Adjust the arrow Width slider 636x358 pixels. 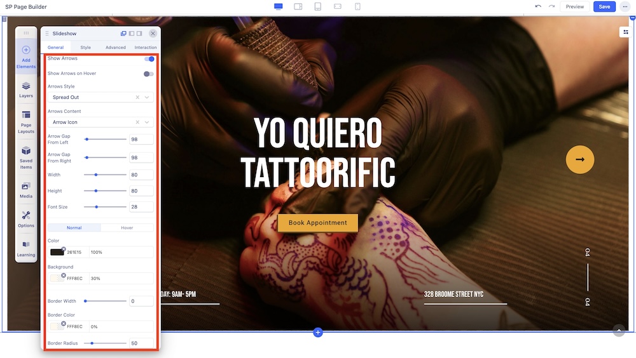point(105,175)
